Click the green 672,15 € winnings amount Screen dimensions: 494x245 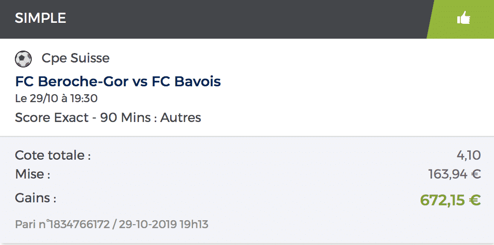click(x=450, y=200)
